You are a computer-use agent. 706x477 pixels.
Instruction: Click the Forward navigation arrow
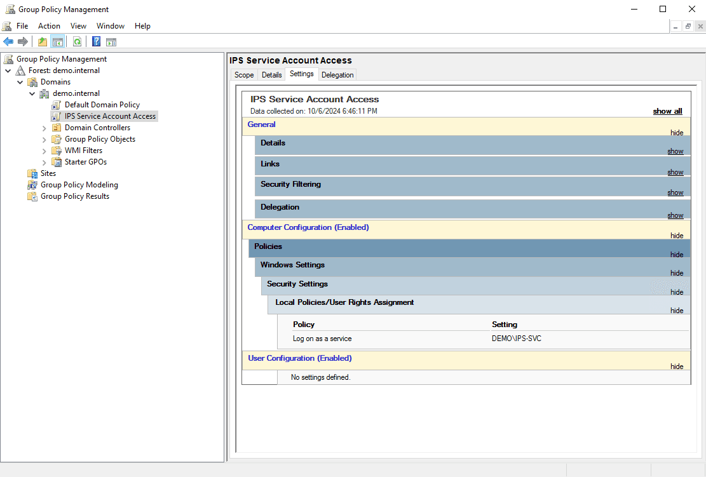[22, 41]
